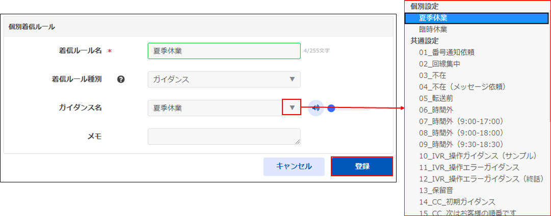Select the 03_不在 guidance
Image resolution: width=551 pixels, height=216 pixels.
pos(432,75)
